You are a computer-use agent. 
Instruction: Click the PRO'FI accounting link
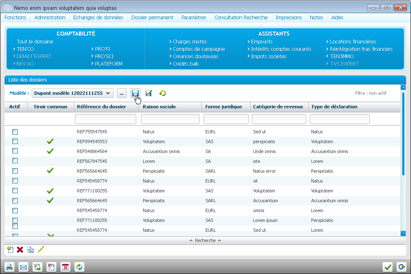coord(103,49)
